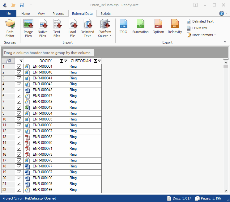Screen dimensions: 230x202
Task: Click the vertical scrollbar down arrow
Action: pyautogui.click(x=226, y=191)
